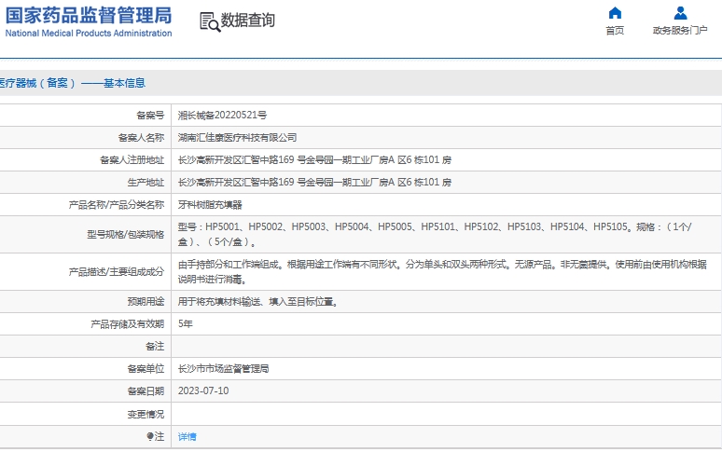Click the 生产地址 address value
The height and width of the screenshot is (452, 722).
[x=314, y=182]
